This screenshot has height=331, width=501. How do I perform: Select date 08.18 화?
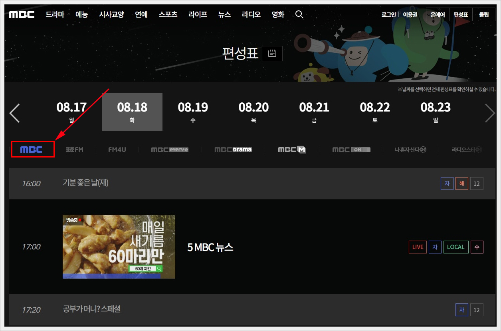click(132, 112)
